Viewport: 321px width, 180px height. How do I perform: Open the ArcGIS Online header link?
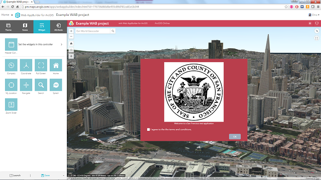(162, 23)
